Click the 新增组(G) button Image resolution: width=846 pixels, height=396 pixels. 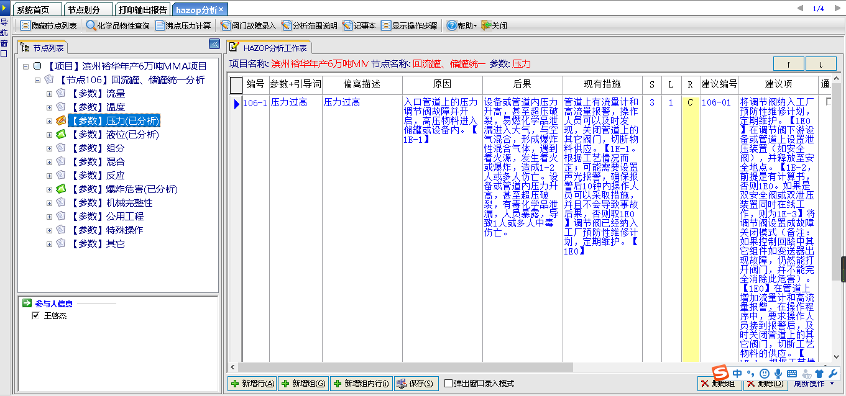(303, 384)
